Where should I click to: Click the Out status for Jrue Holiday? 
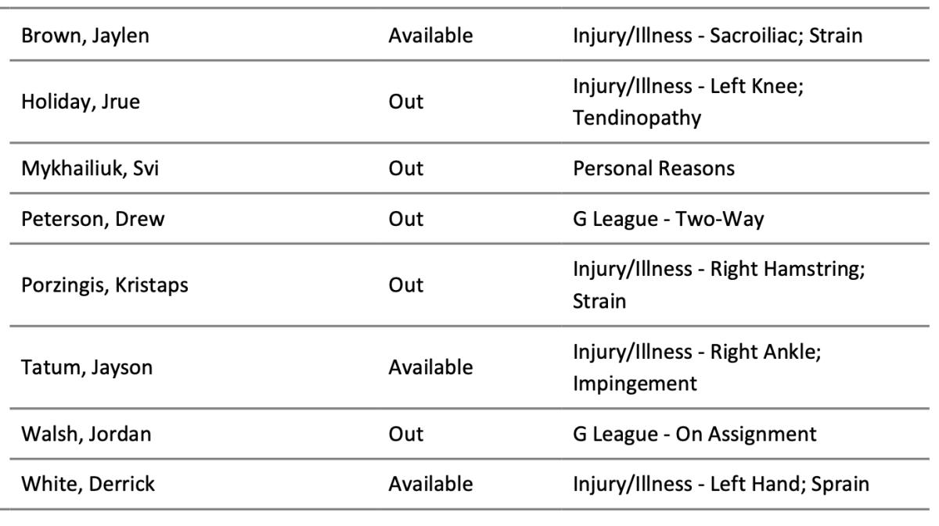[405, 101]
